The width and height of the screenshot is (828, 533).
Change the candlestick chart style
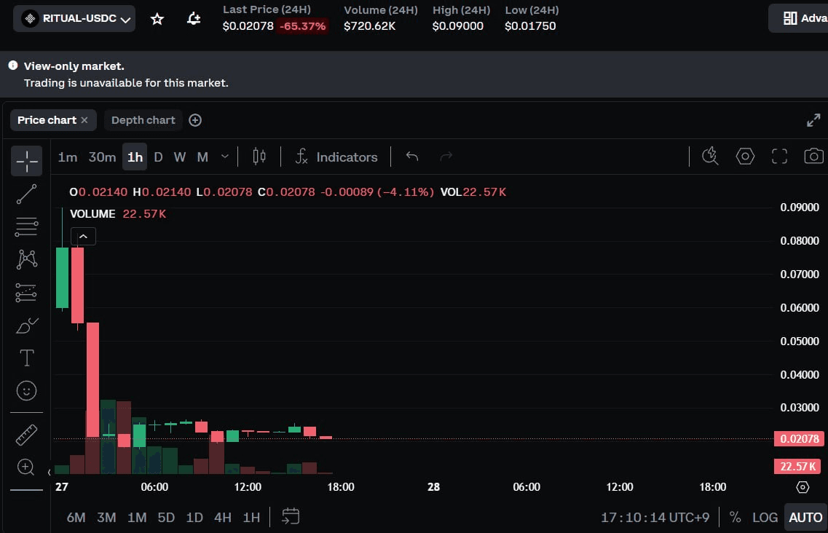259,157
